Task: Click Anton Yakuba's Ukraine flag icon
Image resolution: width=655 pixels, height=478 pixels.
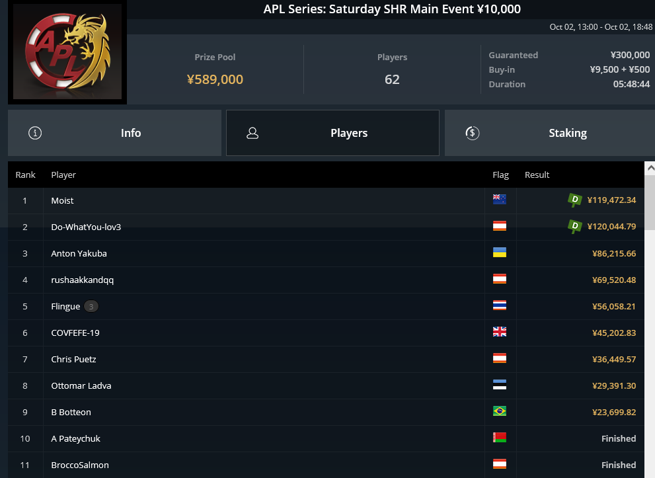Action: 499,253
